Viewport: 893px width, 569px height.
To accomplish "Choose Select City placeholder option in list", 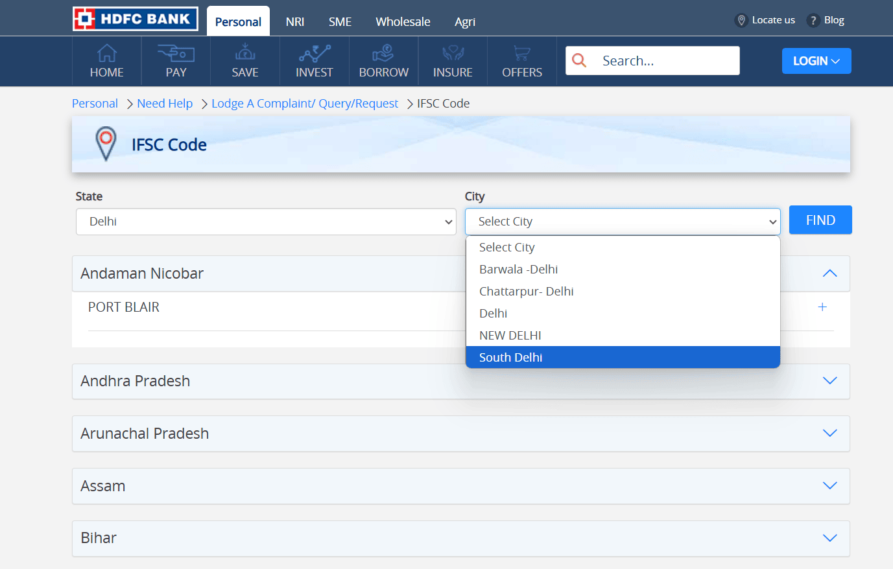I will pyautogui.click(x=623, y=248).
